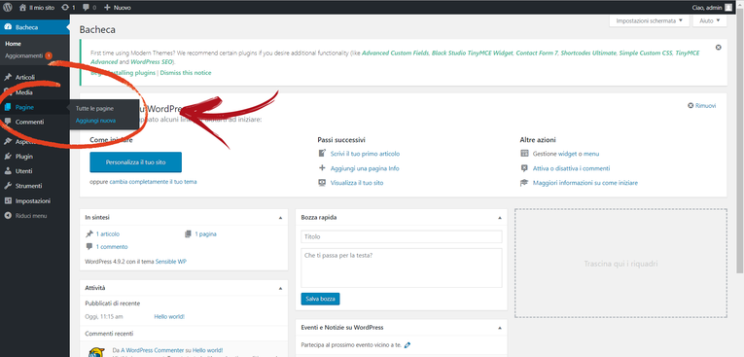Image resolution: width=744 pixels, height=357 pixels.
Task: Click 'Che ti passa per la testa?' text area
Action: (x=402, y=268)
